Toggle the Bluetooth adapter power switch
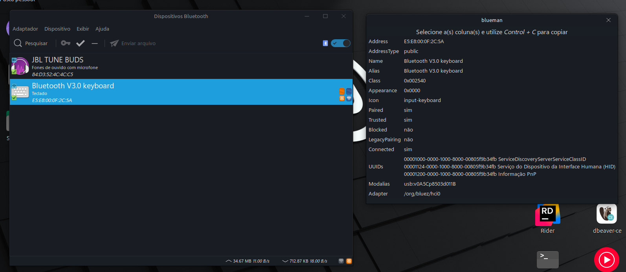Viewport: 626px width, 272px height. point(340,43)
